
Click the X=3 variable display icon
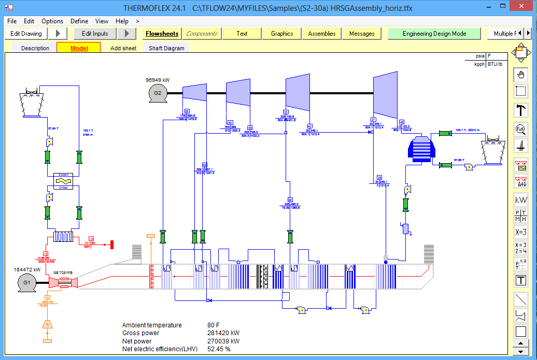521,232
